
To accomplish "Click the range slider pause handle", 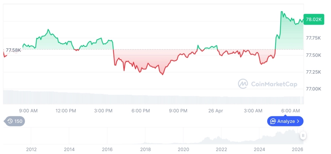I will click(x=303, y=136).
